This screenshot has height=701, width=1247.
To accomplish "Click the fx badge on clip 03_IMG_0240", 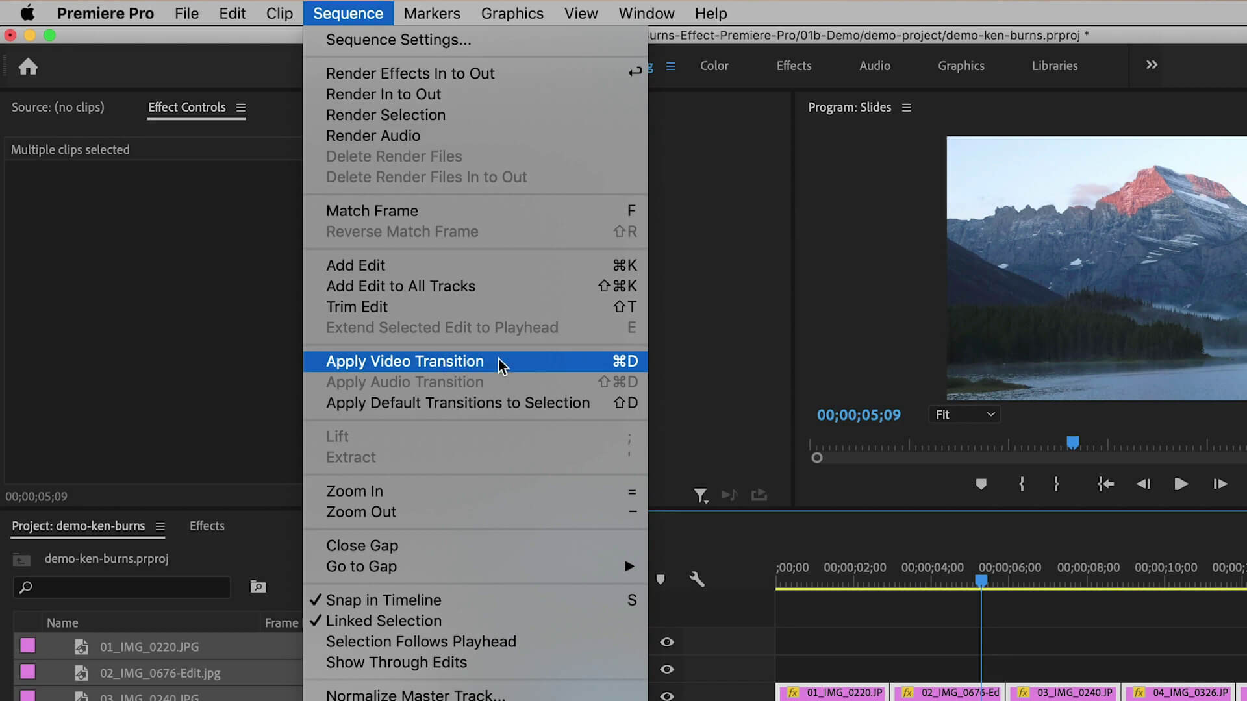I will [1023, 693].
